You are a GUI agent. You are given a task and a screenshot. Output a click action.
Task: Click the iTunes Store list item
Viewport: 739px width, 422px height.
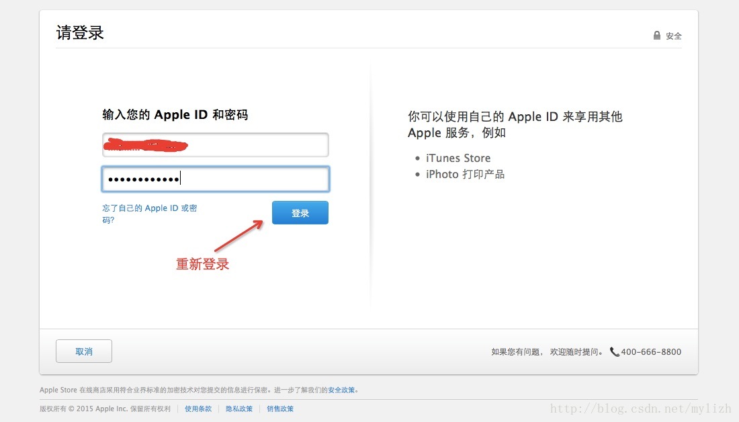point(458,158)
